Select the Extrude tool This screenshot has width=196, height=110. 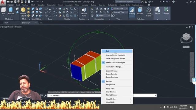coord(11,11)
